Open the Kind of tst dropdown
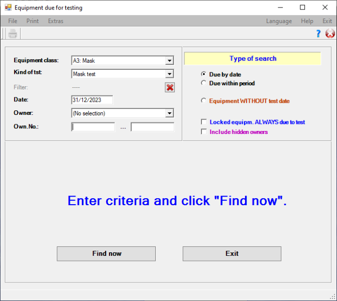The width and height of the screenshot is (337, 301). point(169,74)
